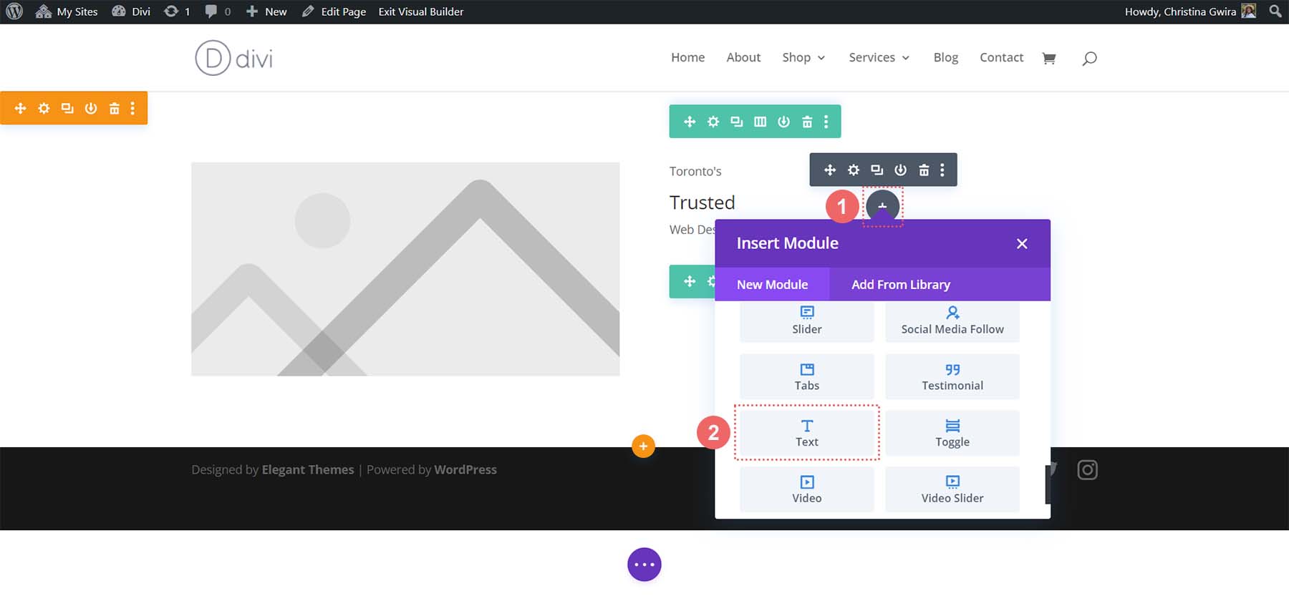Insert the Text module
Viewport: 1289px width, 596px height.
806,433
